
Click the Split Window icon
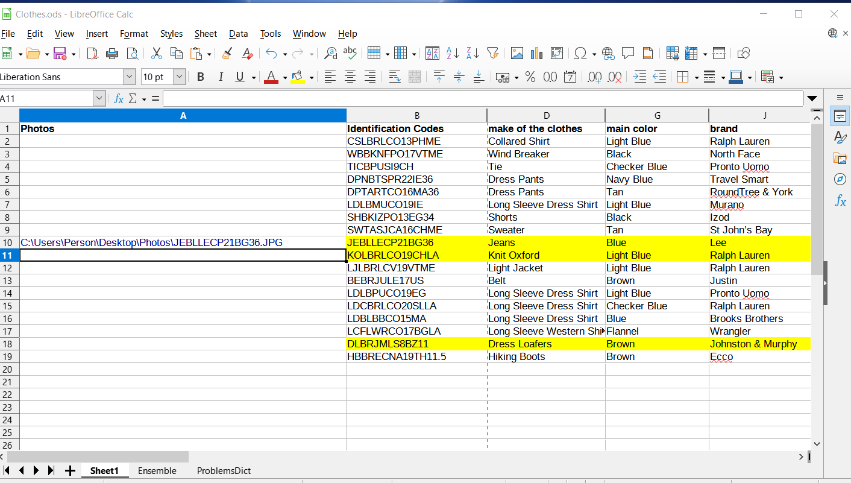click(719, 53)
